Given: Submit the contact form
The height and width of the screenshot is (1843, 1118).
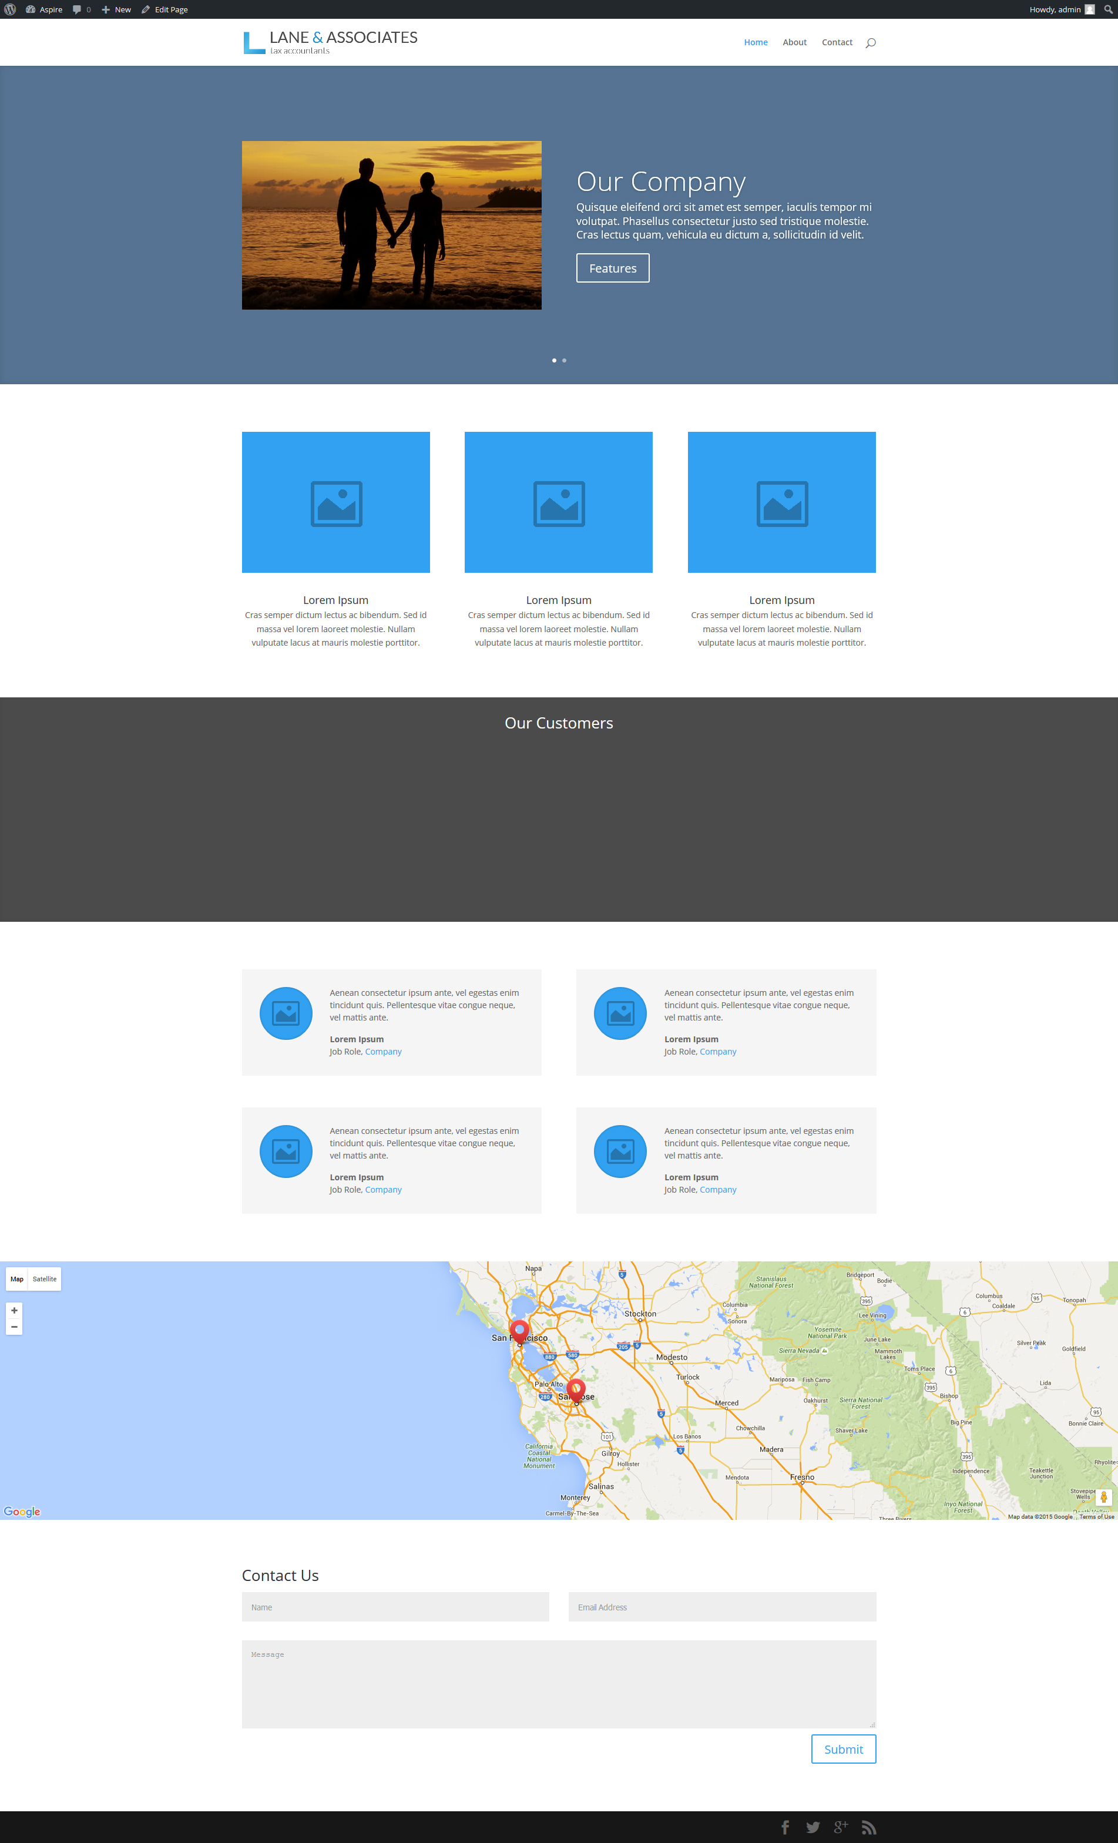Looking at the screenshot, I should click(844, 1749).
